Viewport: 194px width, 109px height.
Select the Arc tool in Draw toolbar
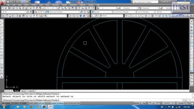click(x=2, y=37)
